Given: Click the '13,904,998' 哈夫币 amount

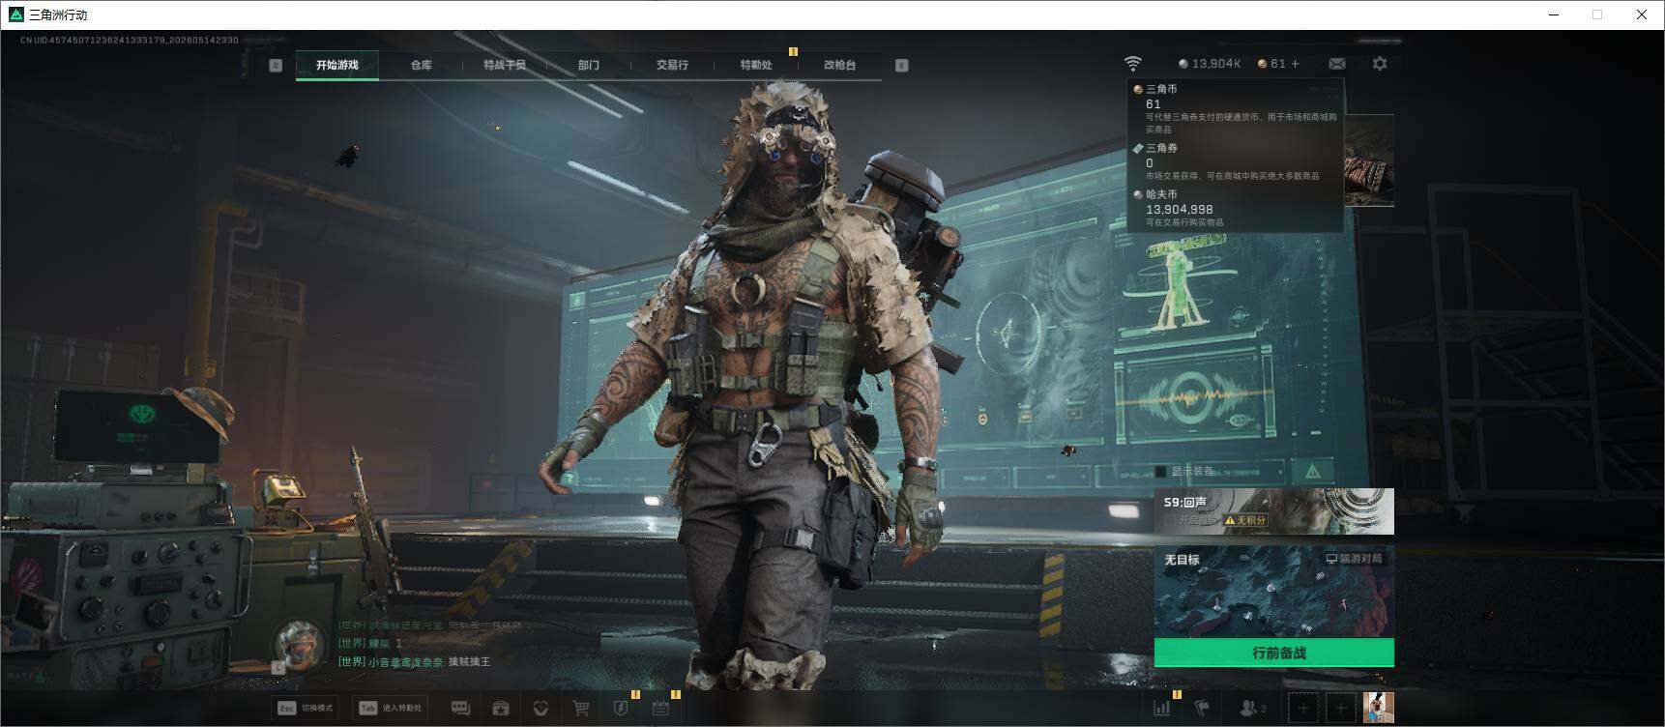Looking at the screenshot, I should click(1179, 209).
